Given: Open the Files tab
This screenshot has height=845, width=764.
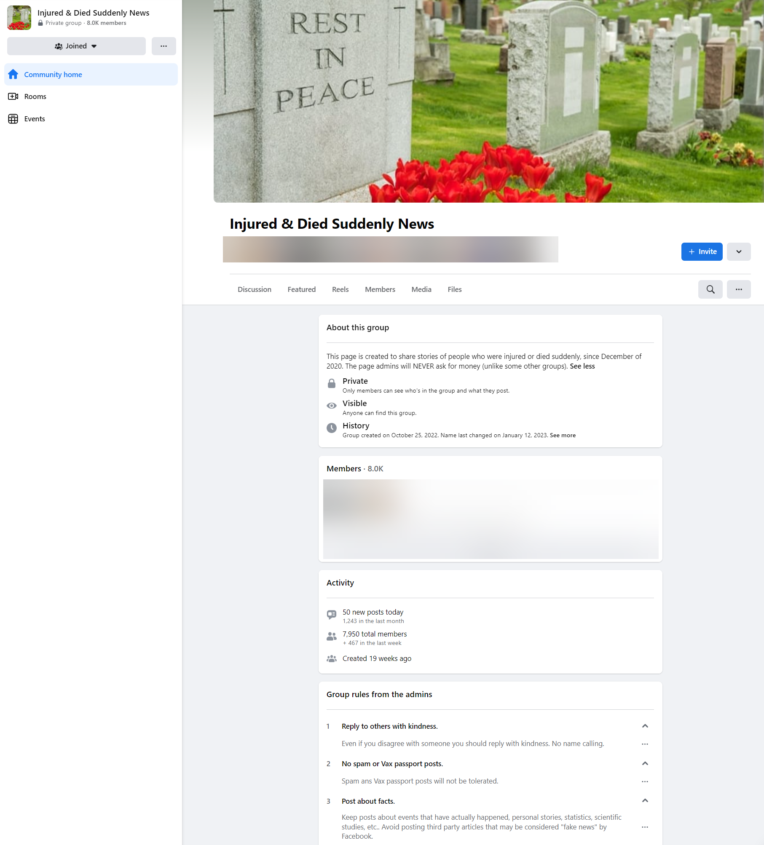Looking at the screenshot, I should 454,289.
